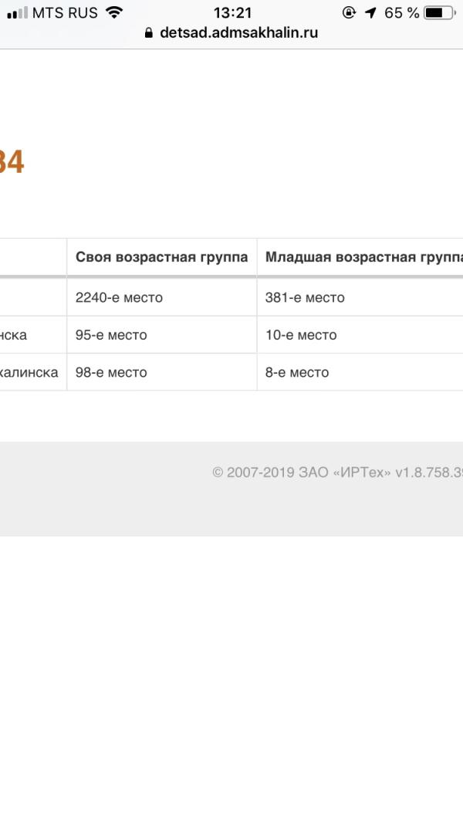The image size is (463, 823).
Task: Tap the cellular signal bars icon
Action: pos(17,13)
